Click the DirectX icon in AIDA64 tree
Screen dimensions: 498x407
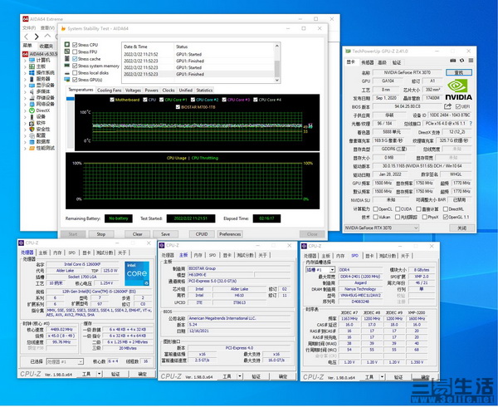(x=30, y=110)
